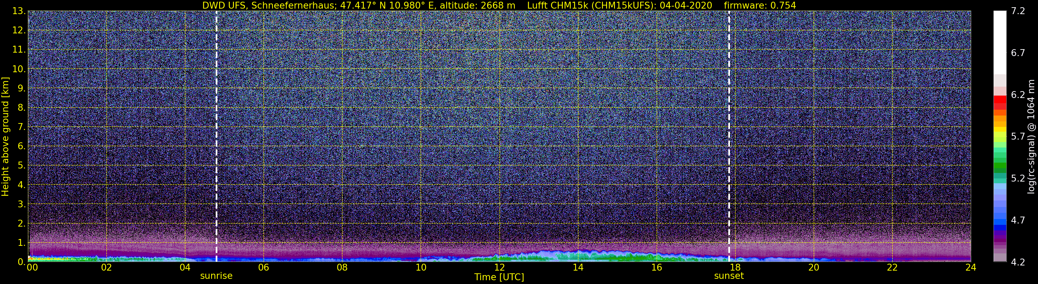Click the 22 hour tick label
The width and height of the screenshot is (1038, 284).
pyautogui.click(x=892, y=267)
